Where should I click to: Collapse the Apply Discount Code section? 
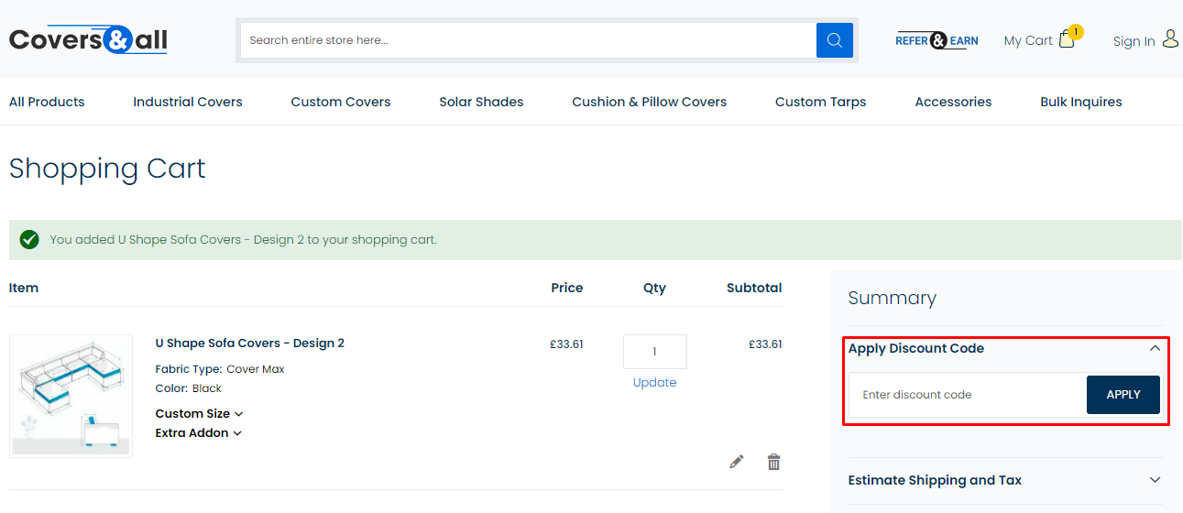[1155, 348]
